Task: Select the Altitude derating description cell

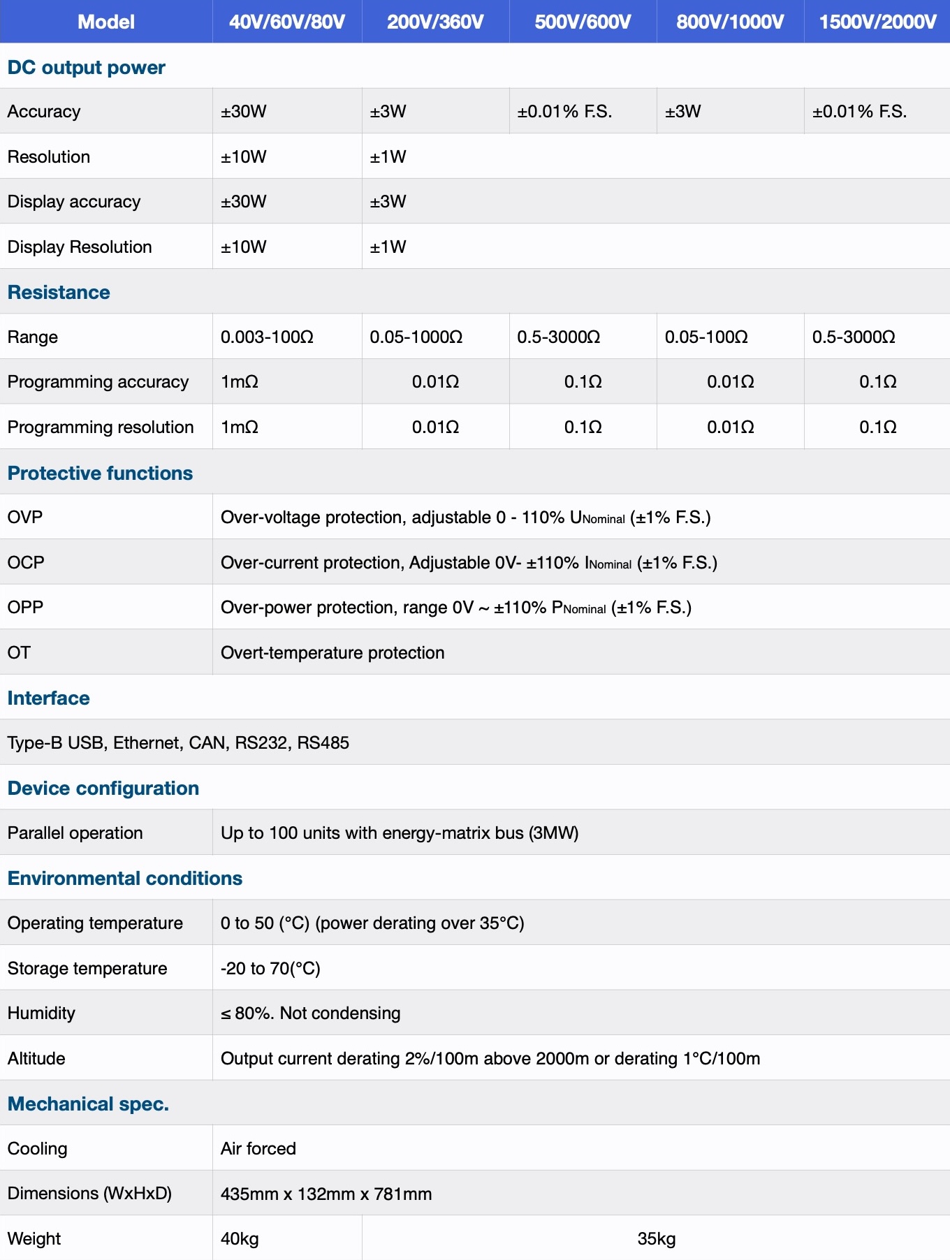Action: tap(581, 1058)
